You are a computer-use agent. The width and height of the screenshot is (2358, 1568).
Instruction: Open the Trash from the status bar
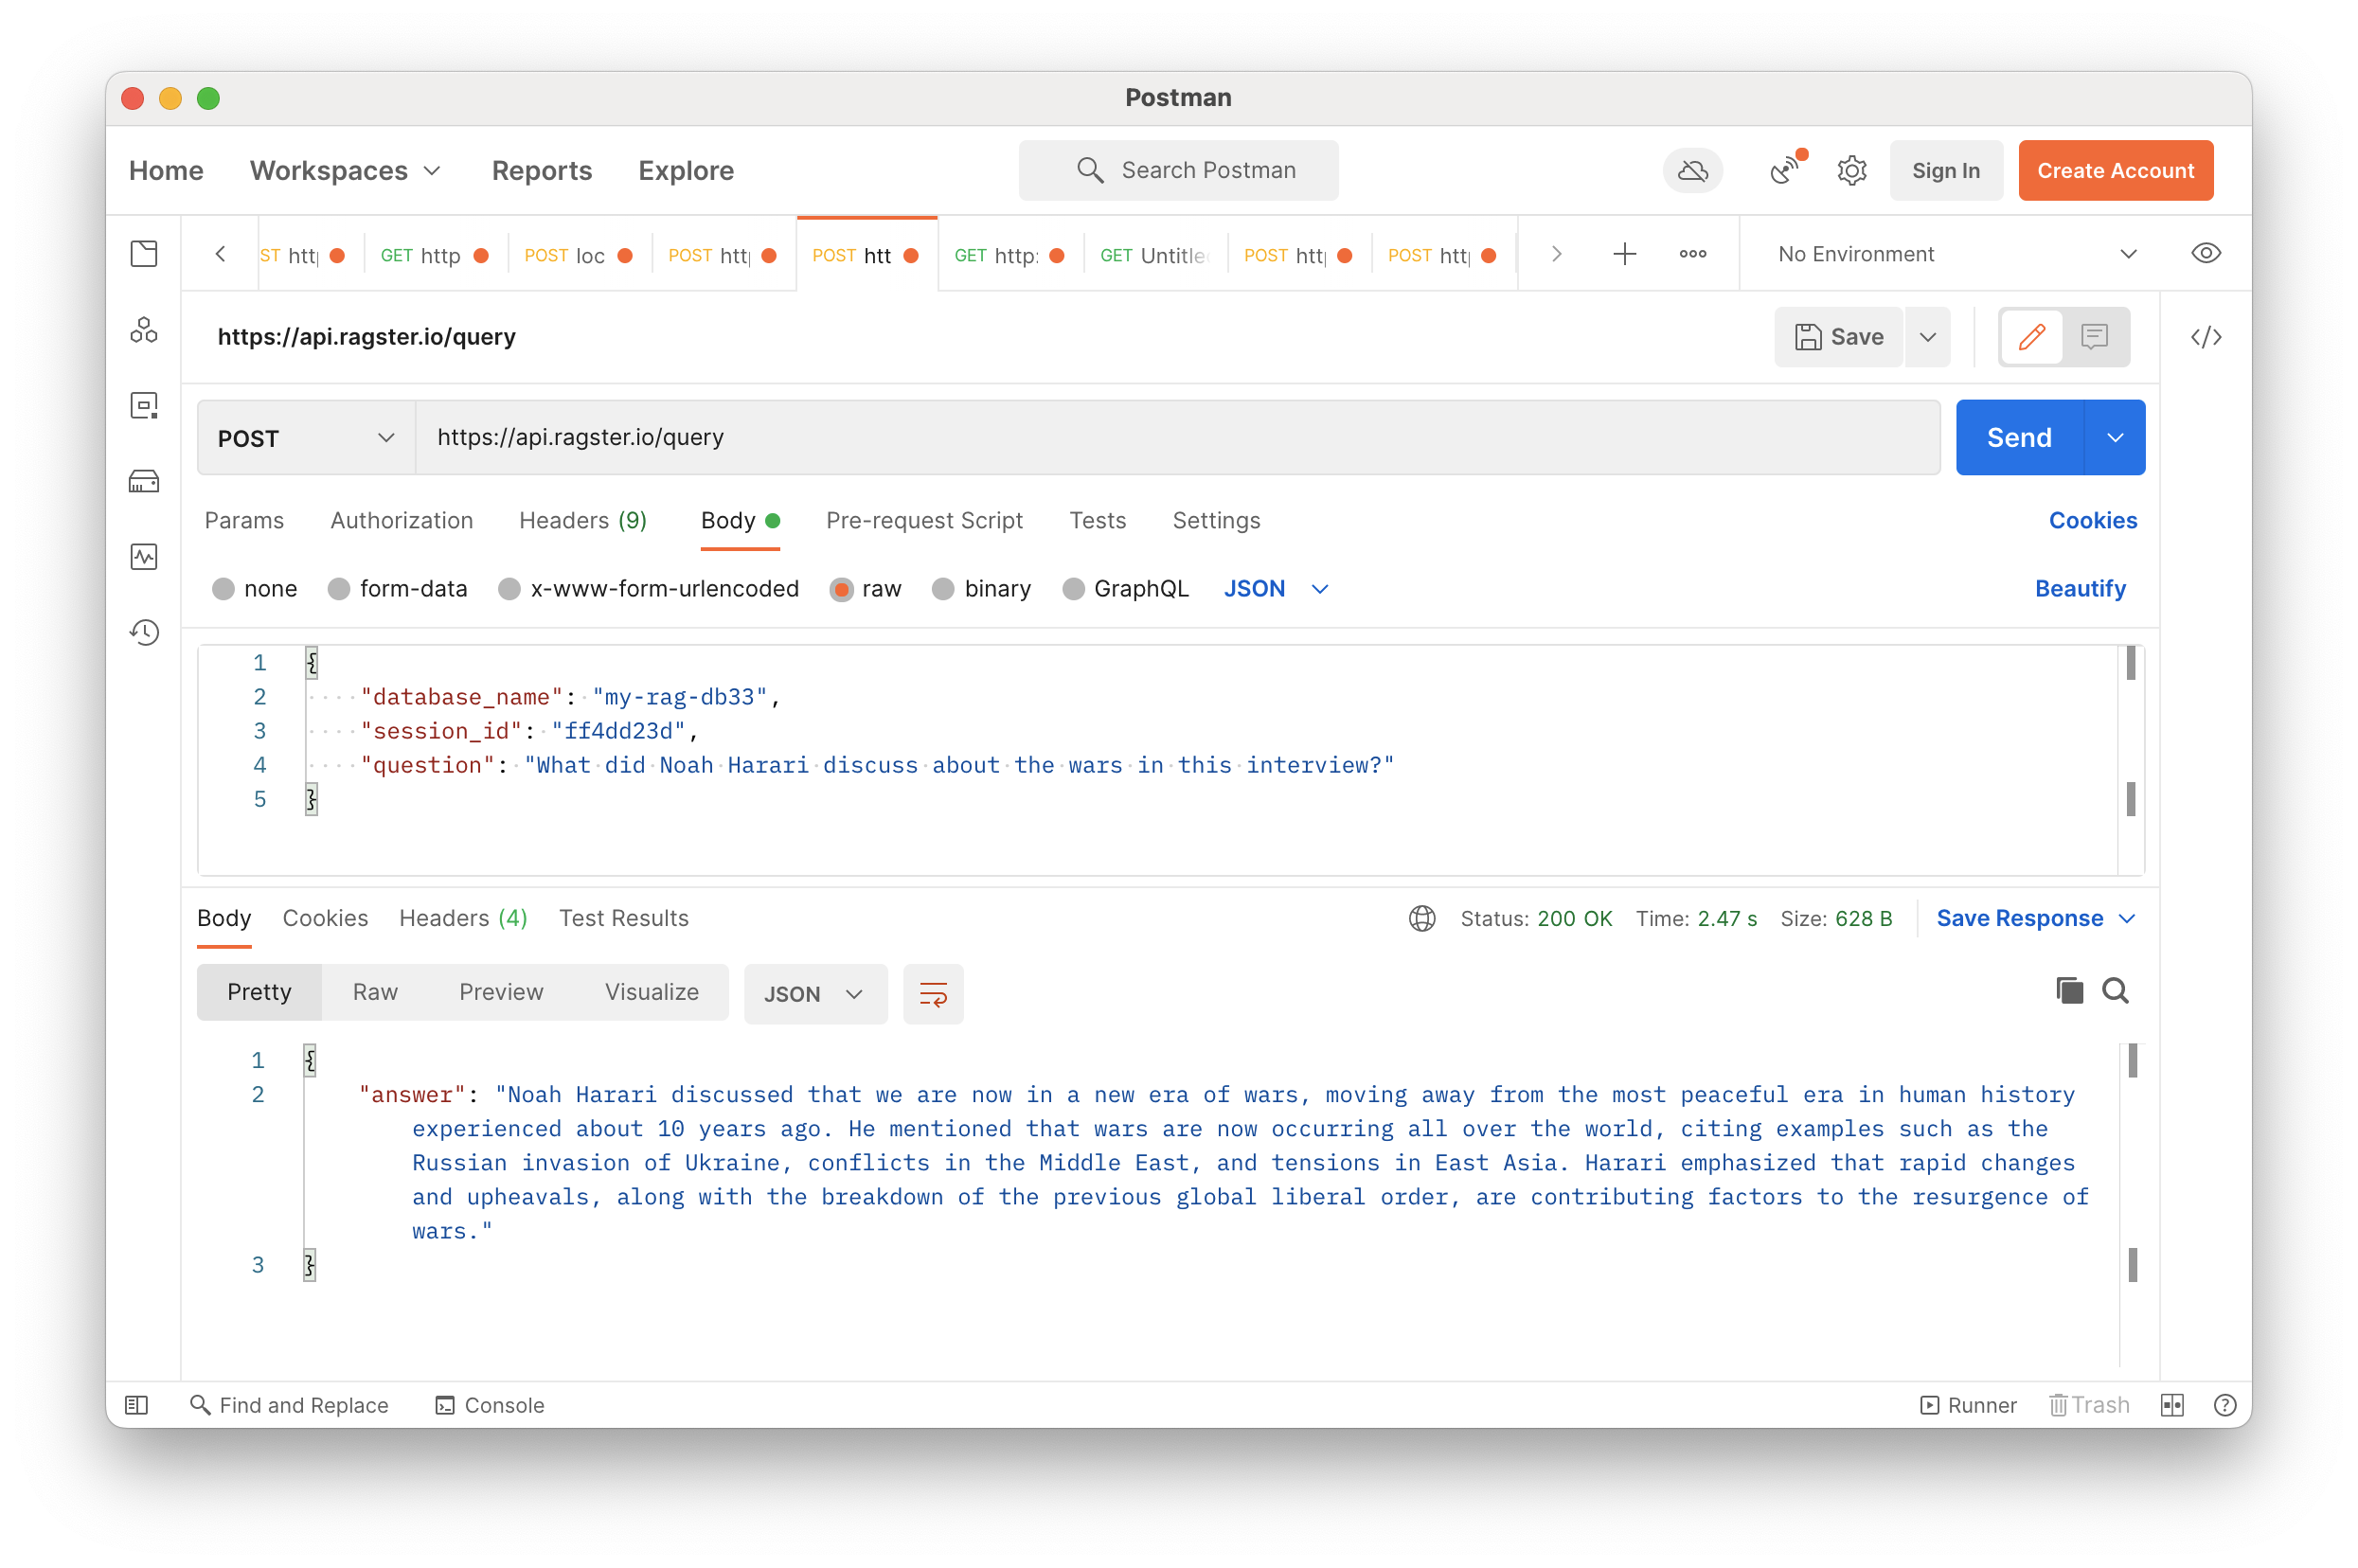click(x=2089, y=1405)
